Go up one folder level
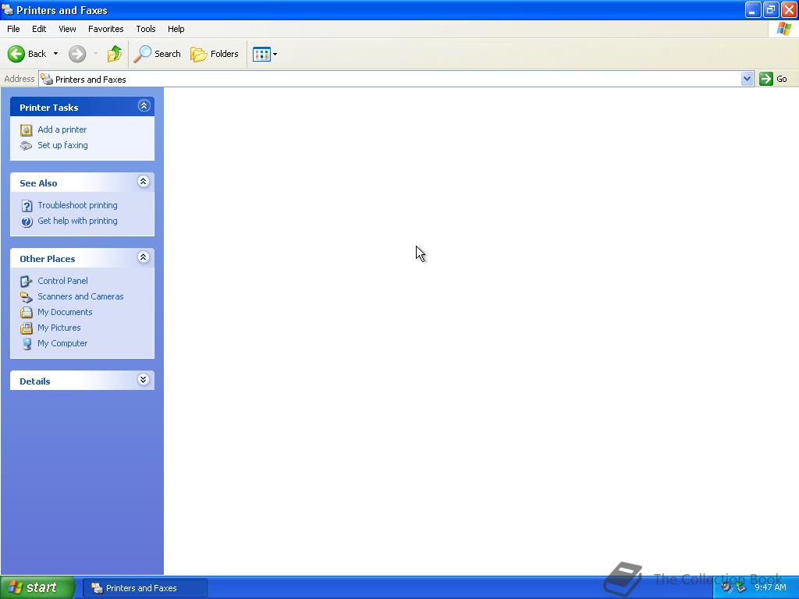Viewport: 799px width, 599px height. tap(115, 54)
